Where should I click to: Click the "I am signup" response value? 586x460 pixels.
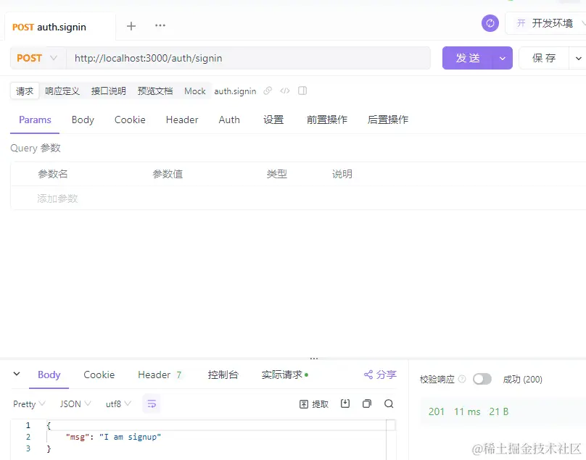pyautogui.click(x=130, y=437)
